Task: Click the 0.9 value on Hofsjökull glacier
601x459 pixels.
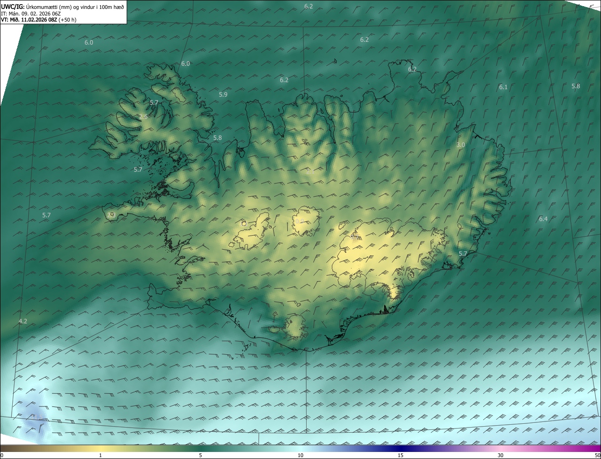Action: pyautogui.click(x=299, y=221)
